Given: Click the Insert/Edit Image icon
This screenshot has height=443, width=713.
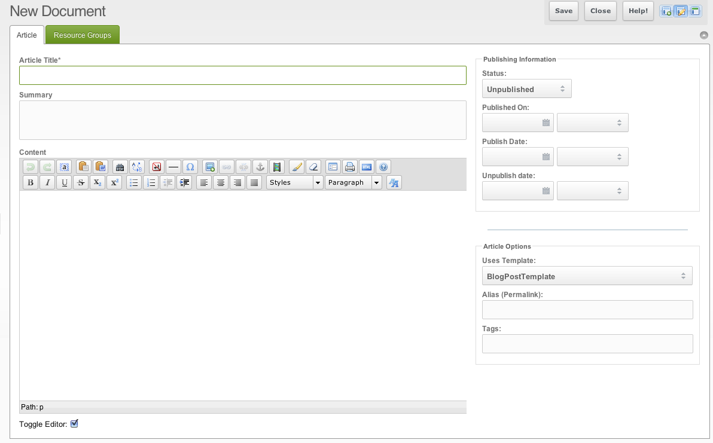Looking at the screenshot, I should pos(209,167).
